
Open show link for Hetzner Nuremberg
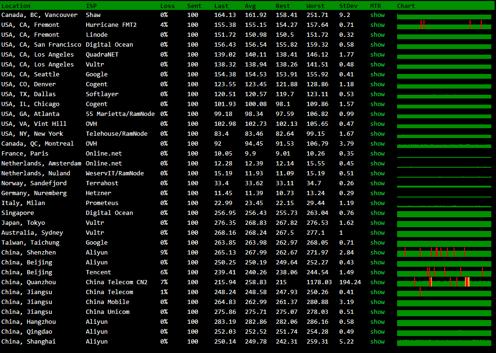click(377, 193)
